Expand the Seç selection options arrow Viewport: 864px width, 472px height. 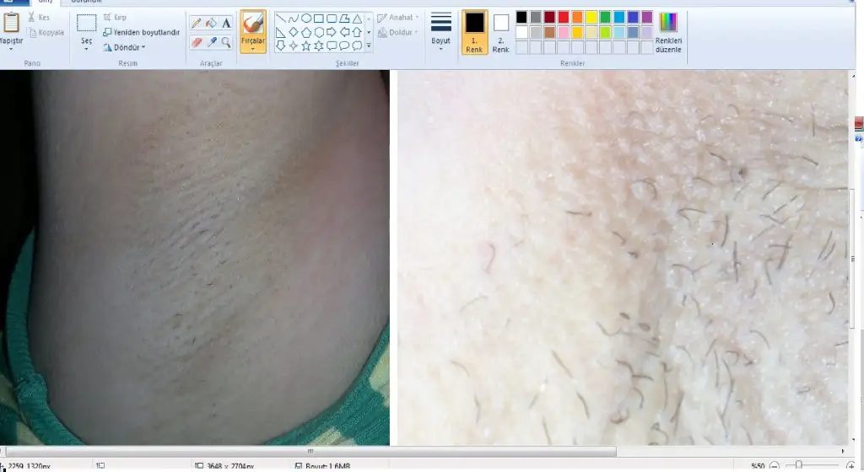[x=86, y=50]
